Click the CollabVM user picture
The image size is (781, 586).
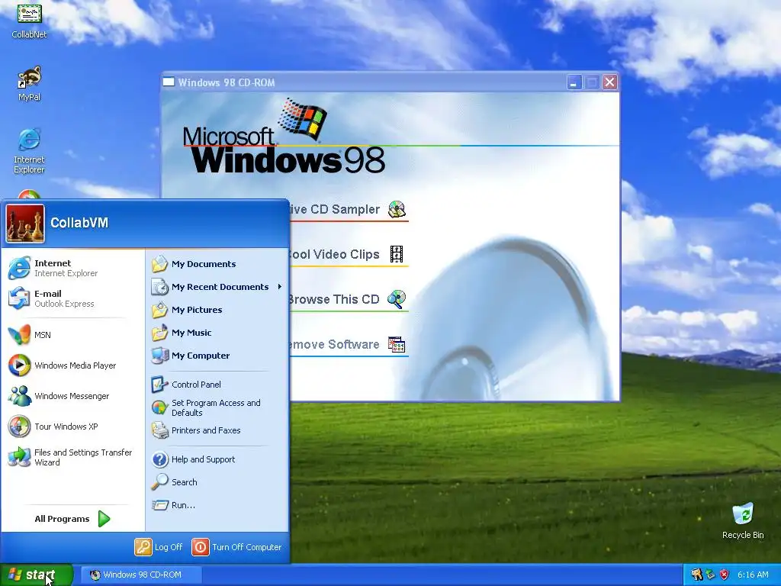(x=25, y=224)
